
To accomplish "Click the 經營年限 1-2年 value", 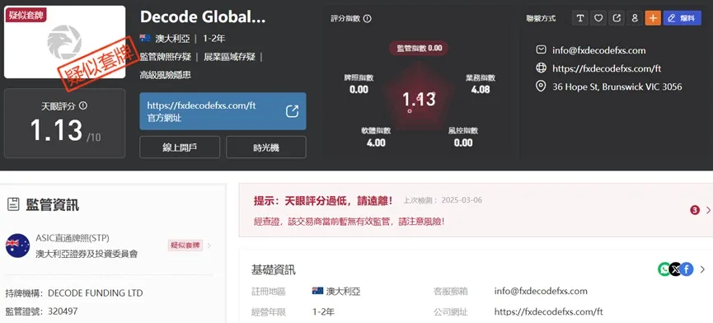I will click(x=323, y=312).
